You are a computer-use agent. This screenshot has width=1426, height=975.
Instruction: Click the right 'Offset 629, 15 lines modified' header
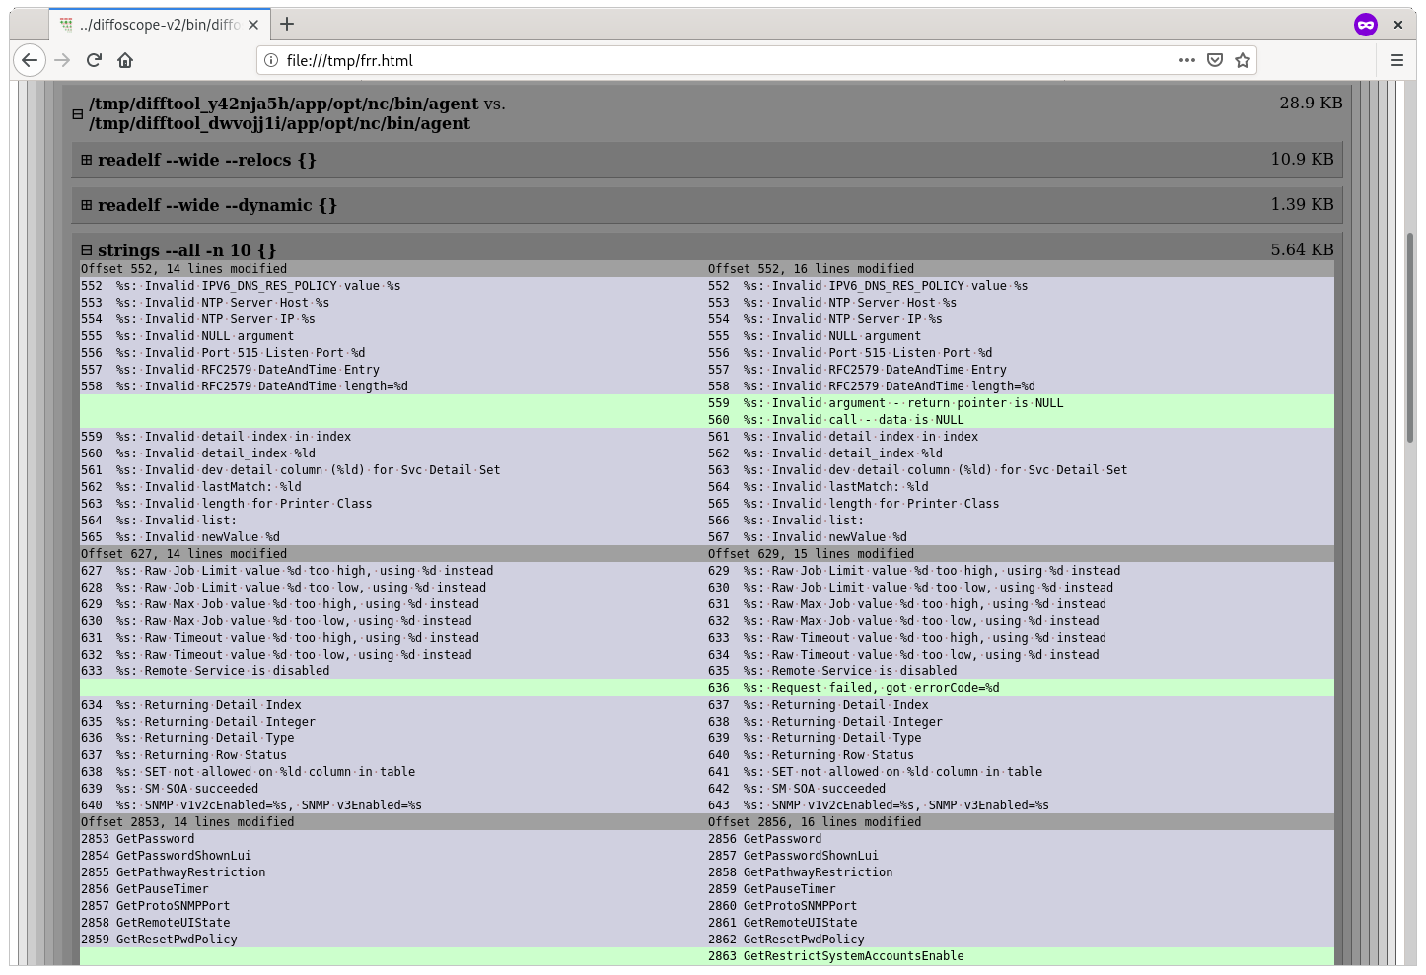point(811,554)
